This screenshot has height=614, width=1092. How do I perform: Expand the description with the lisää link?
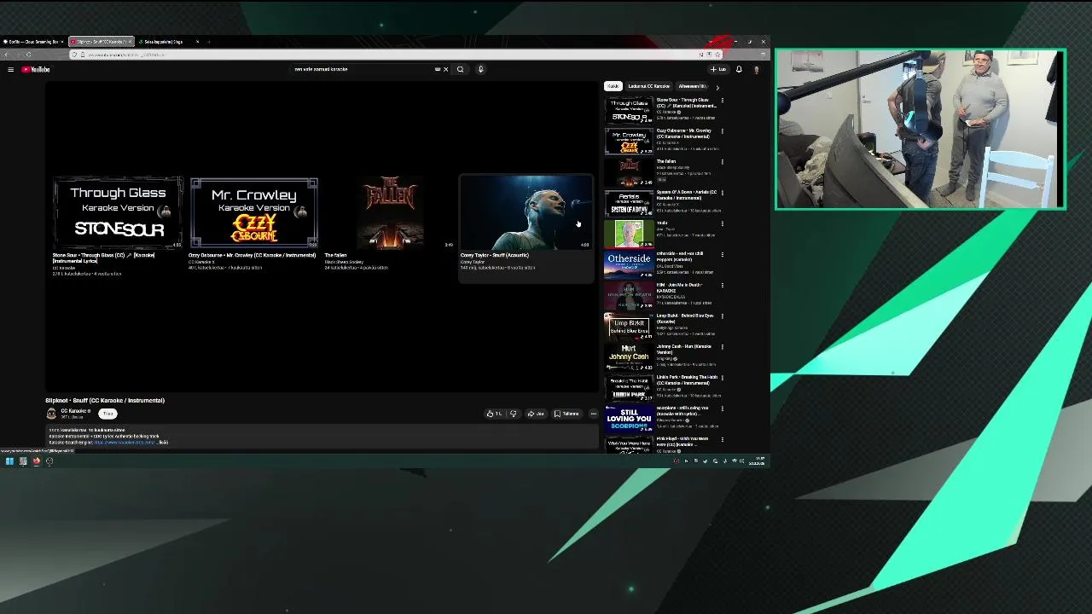163,443
